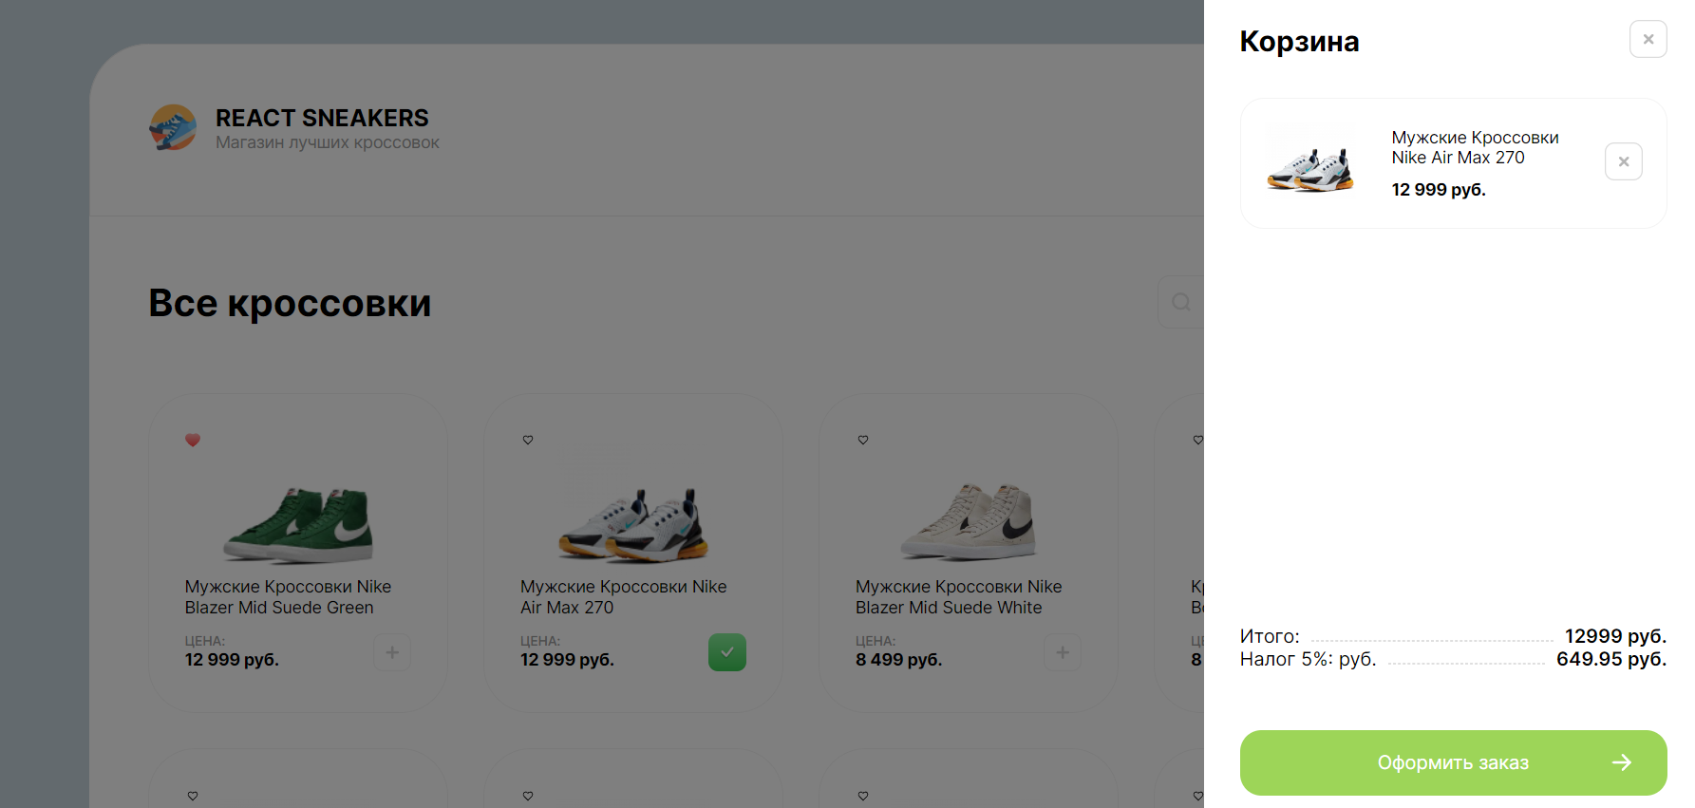Unlike the Blazer Mid Suede Green sneaker
The height and width of the screenshot is (808, 1695).
tap(193, 440)
